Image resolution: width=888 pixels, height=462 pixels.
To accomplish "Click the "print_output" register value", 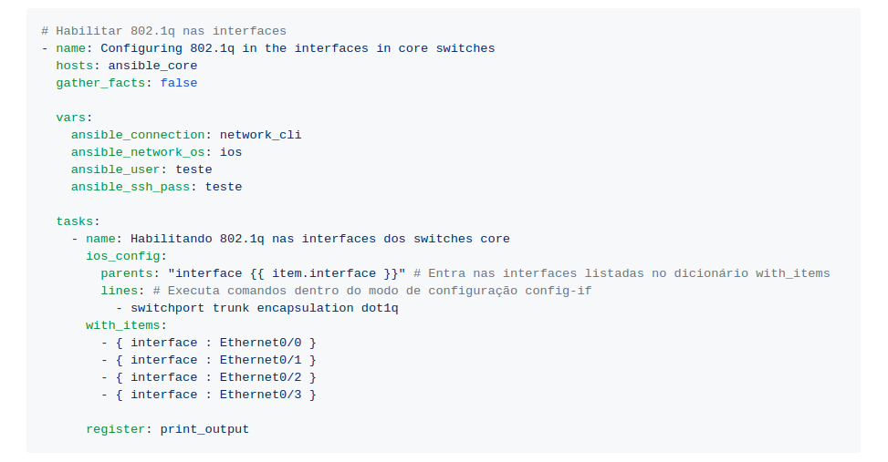I will [204, 429].
